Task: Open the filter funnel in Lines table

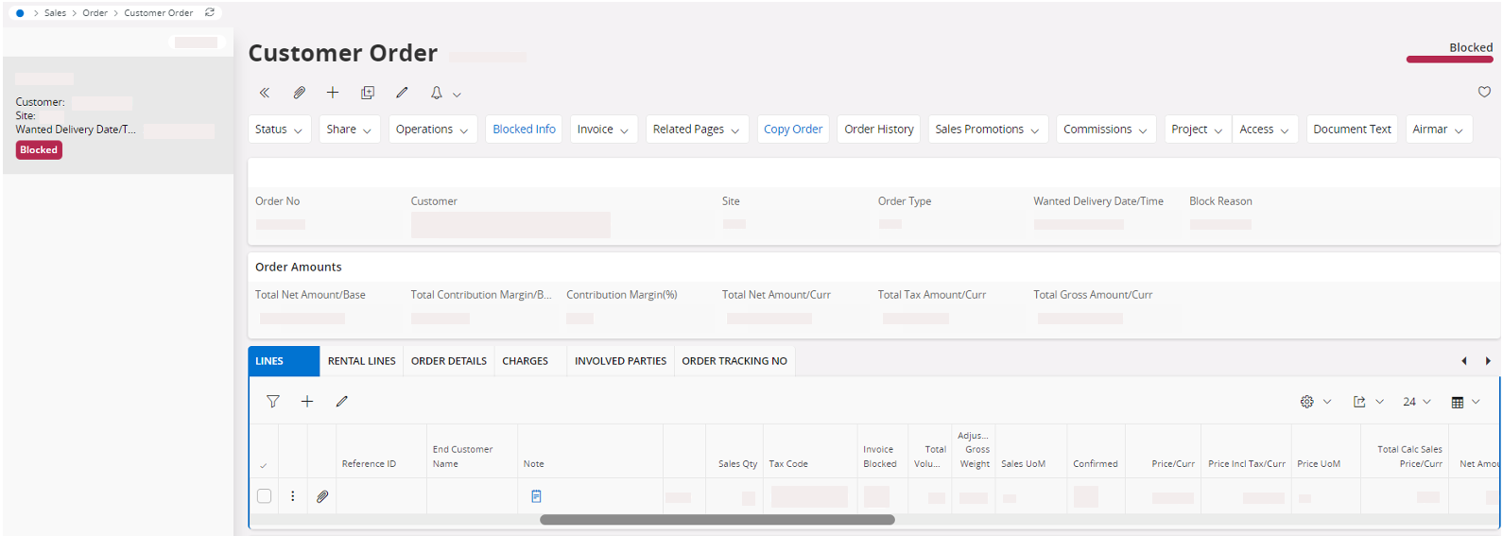Action: (x=273, y=402)
